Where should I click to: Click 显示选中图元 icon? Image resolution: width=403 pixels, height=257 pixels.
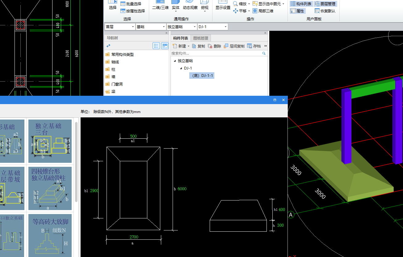pos(255,4)
